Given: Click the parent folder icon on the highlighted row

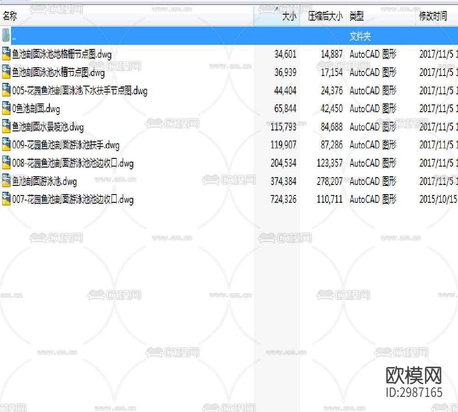Looking at the screenshot, I should 5,35.
